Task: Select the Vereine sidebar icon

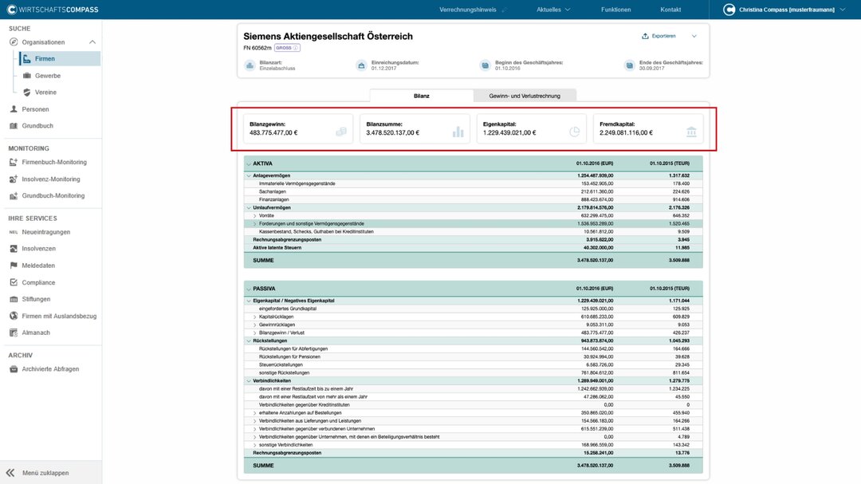Action: pyautogui.click(x=27, y=92)
